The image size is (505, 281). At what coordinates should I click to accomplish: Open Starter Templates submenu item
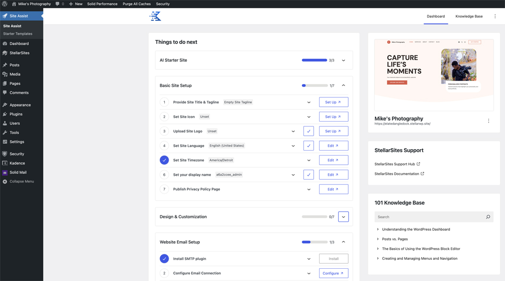[18, 34]
